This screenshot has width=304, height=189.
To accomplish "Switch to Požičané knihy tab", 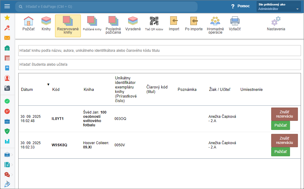I will 92,25.
